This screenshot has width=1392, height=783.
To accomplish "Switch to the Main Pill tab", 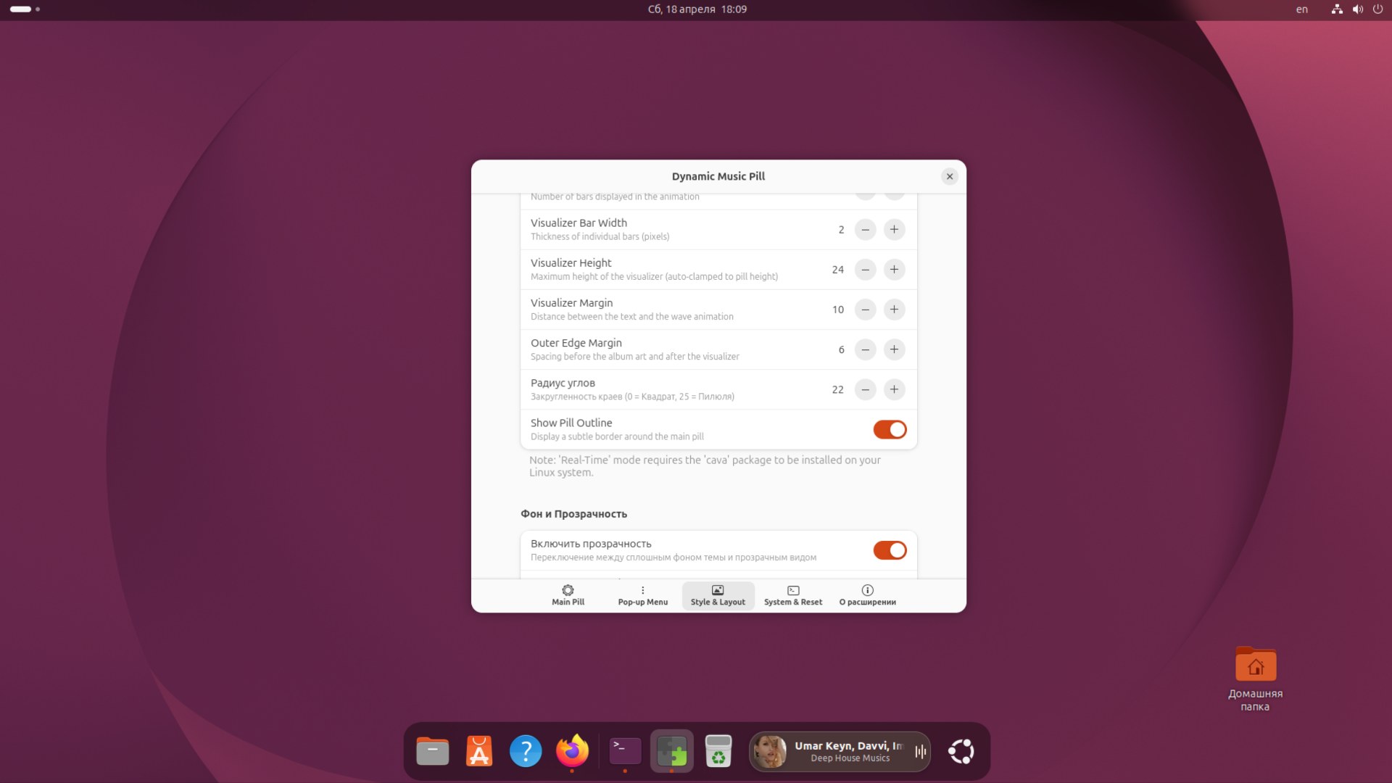I will tap(568, 595).
